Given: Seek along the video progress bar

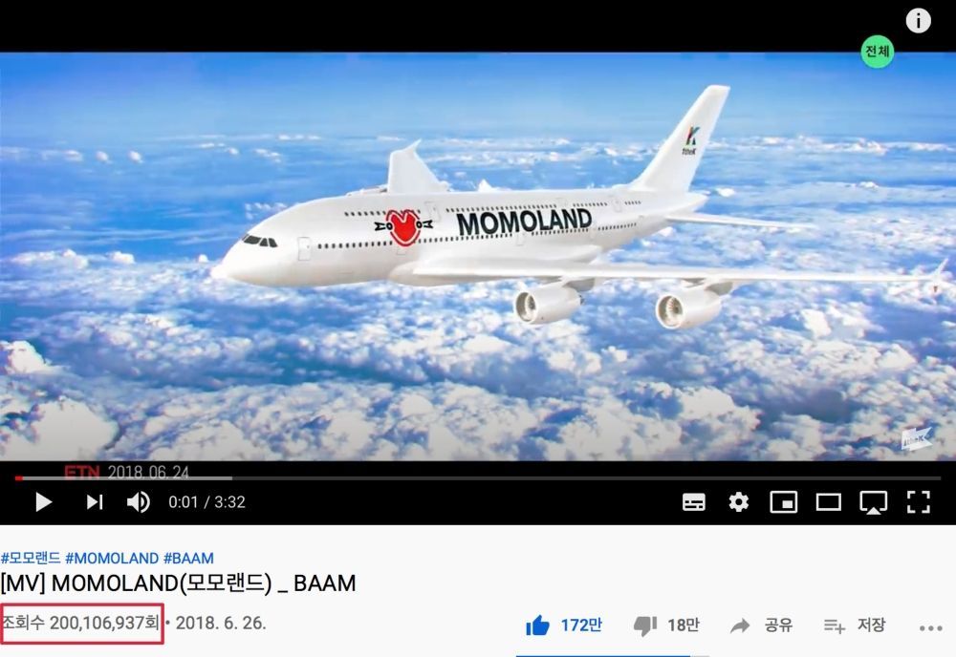Looking at the screenshot, I should (477, 478).
